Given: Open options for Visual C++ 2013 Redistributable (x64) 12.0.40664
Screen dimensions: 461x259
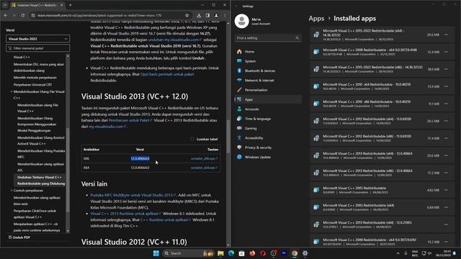Looking at the screenshot, I should click(x=446, y=155).
